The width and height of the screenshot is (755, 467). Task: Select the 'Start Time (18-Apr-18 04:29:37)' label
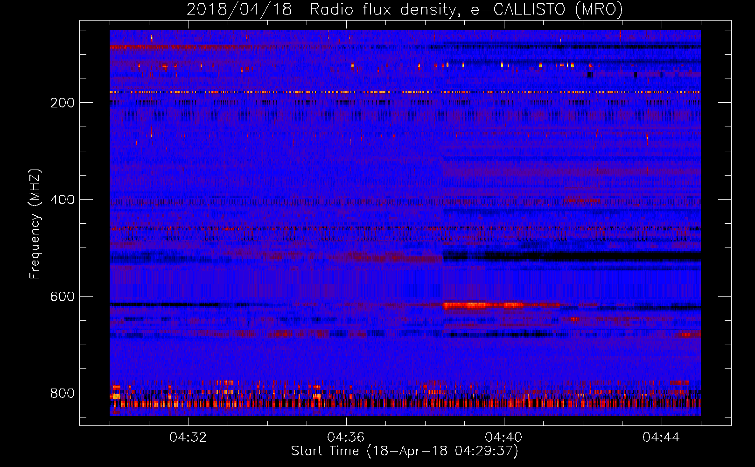pyautogui.click(x=405, y=451)
